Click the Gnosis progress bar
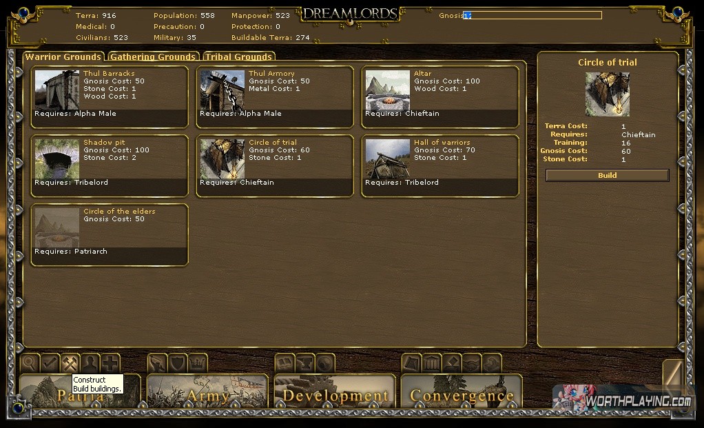This screenshot has width=704, height=428. coord(532,15)
